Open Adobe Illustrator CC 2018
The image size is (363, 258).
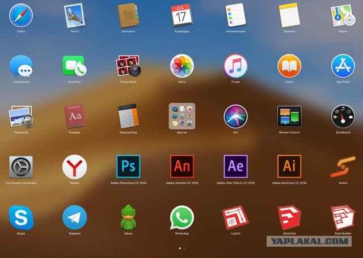[289, 167]
